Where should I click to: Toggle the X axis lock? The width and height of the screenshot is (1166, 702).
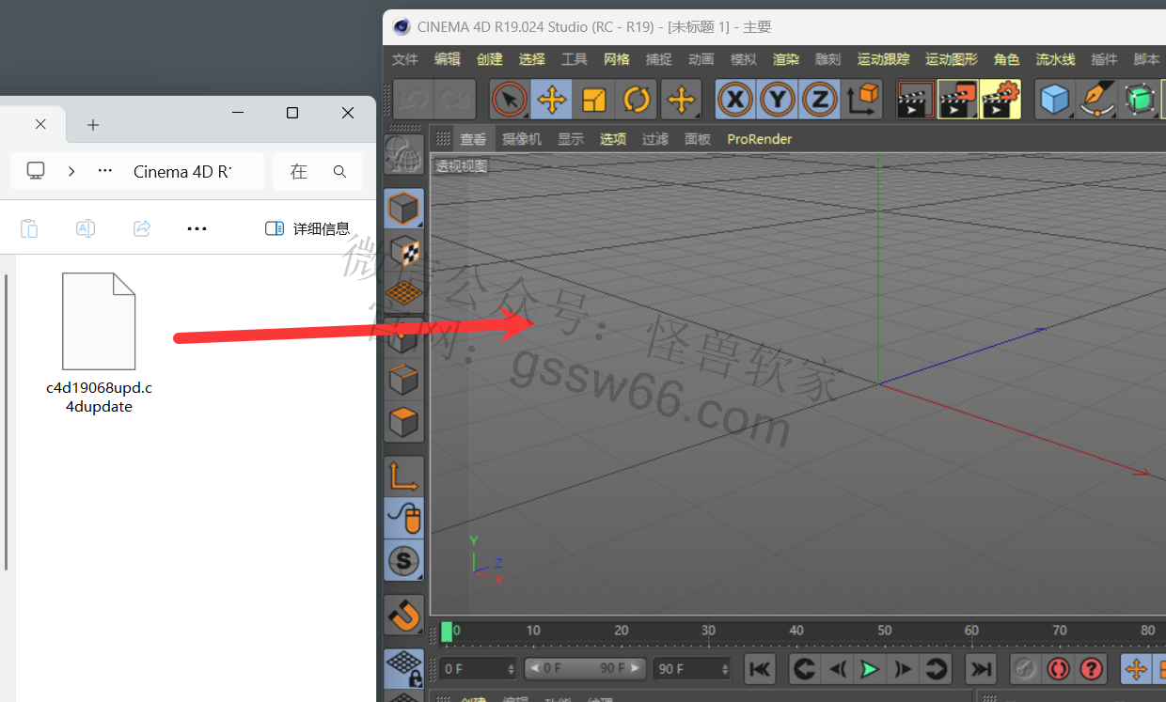click(x=736, y=99)
